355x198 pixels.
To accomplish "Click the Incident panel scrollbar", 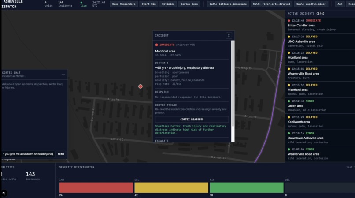I will pos(233,83).
